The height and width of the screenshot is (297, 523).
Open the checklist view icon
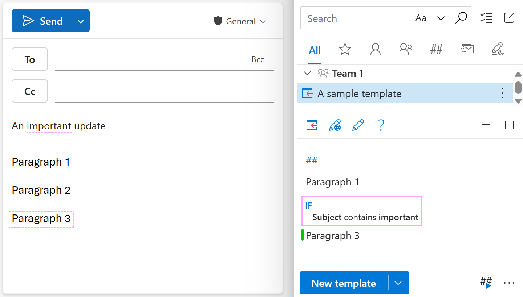[486, 18]
